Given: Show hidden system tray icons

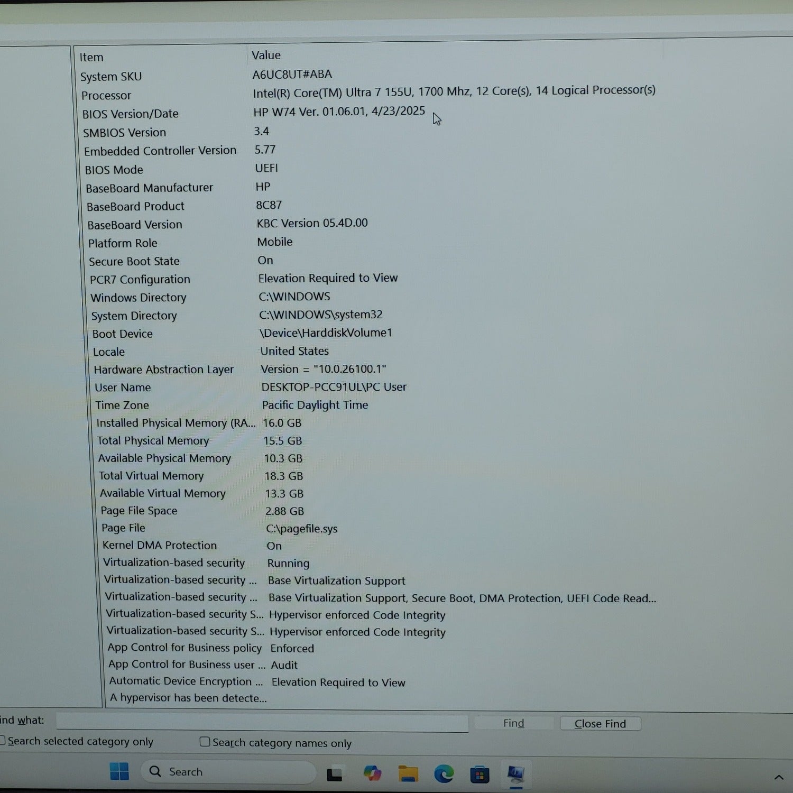Looking at the screenshot, I should (x=778, y=777).
